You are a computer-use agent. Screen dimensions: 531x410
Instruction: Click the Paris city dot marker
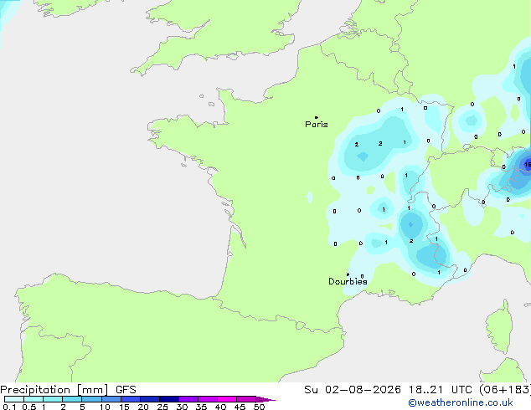pyautogui.click(x=317, y=117)
